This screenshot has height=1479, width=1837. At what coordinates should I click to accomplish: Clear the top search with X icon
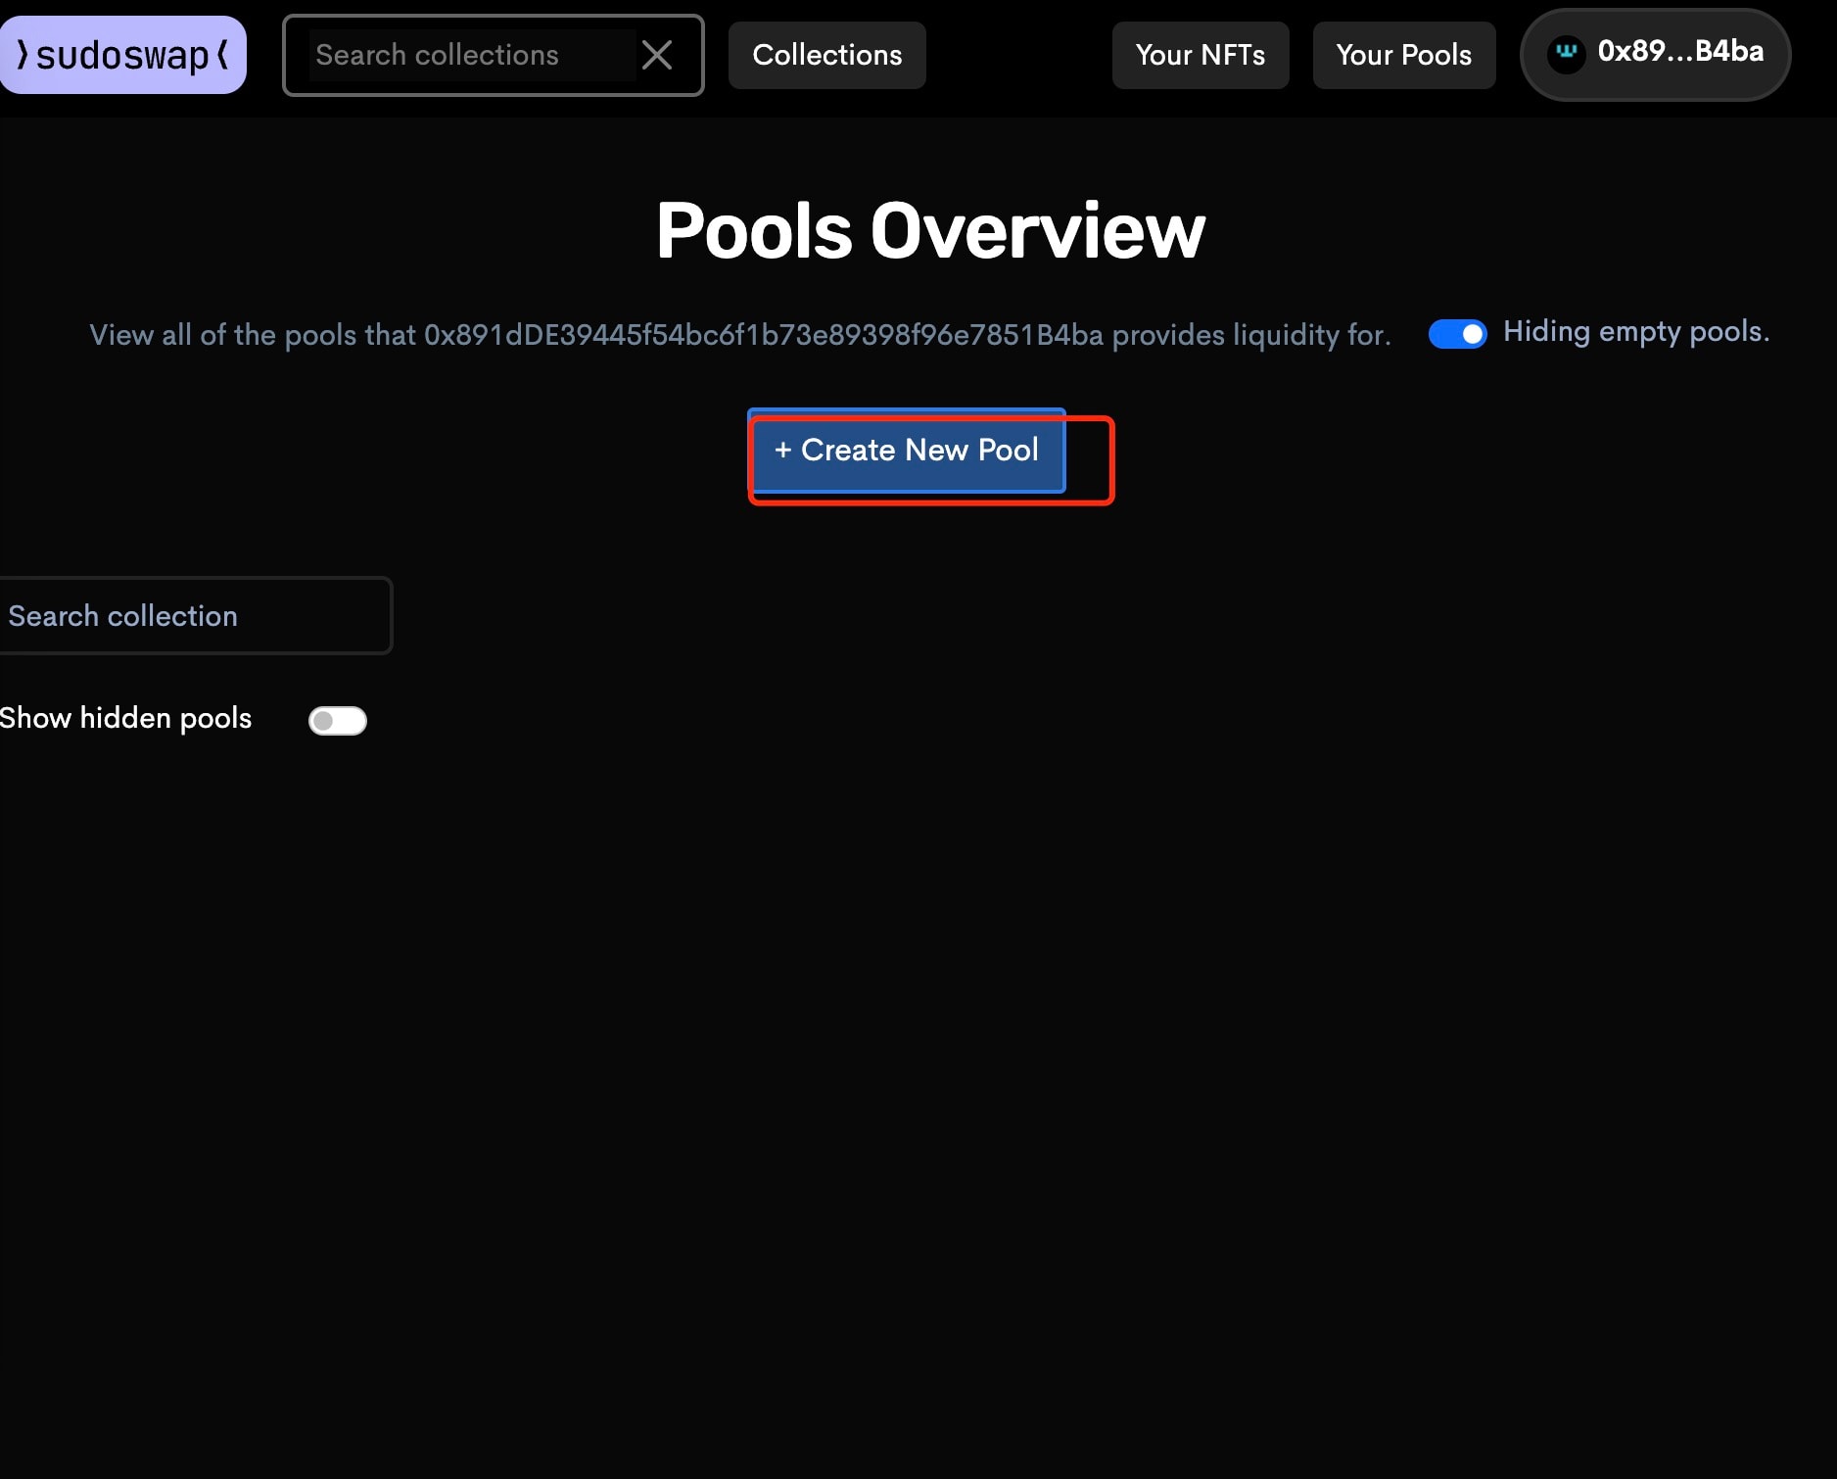[x=656, y=55]
